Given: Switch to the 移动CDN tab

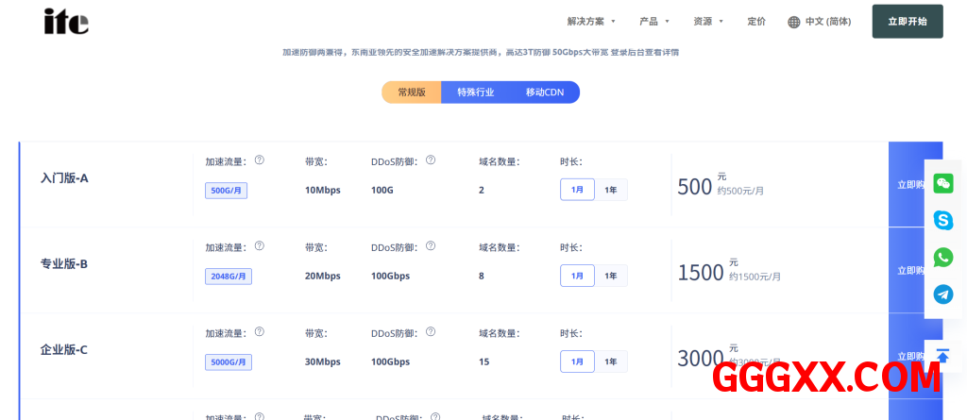Looking at the screenshot, I should (545, 92).
